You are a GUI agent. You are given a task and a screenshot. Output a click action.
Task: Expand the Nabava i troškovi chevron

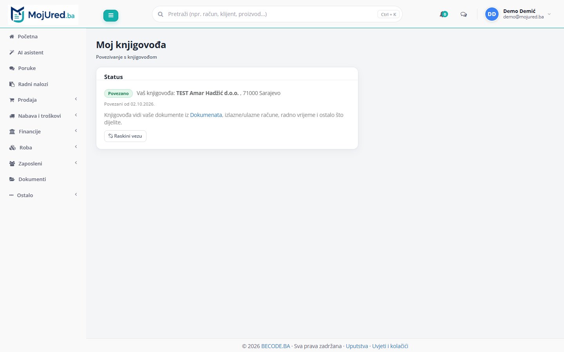76,115
